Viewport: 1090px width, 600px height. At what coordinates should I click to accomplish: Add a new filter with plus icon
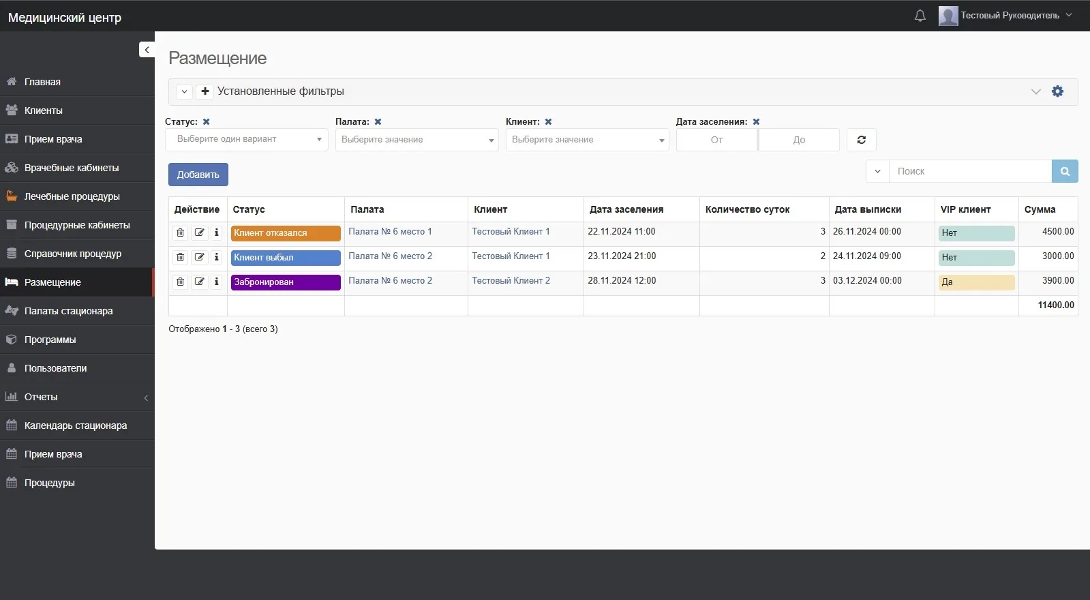coord(205,91)
